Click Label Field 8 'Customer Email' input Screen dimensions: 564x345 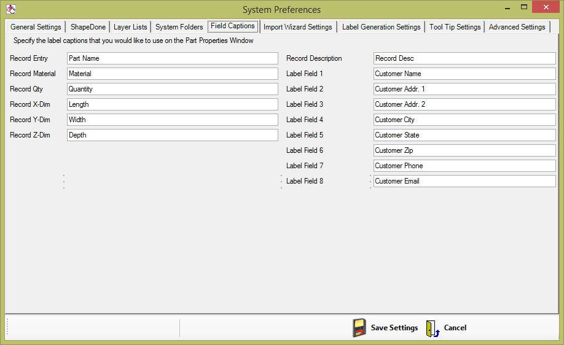click(x=464, y=181)
